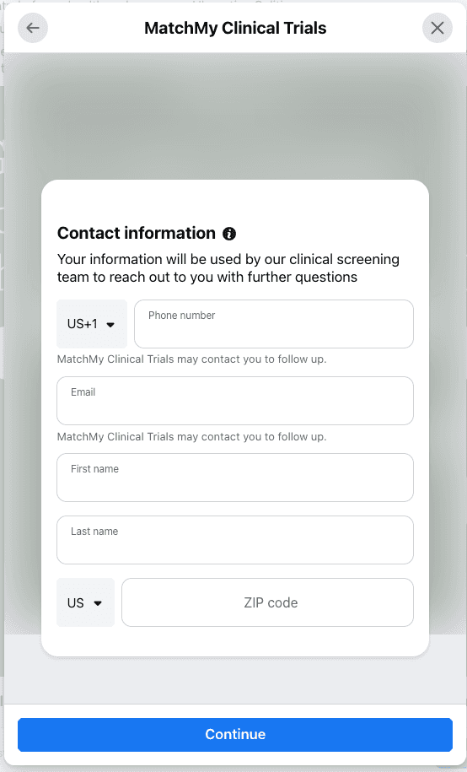This screenshot has height=772, width=467.
Task: Activate the Last name text box
Action: coord(235,540)
